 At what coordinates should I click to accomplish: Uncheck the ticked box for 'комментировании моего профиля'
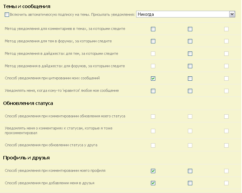153,171
